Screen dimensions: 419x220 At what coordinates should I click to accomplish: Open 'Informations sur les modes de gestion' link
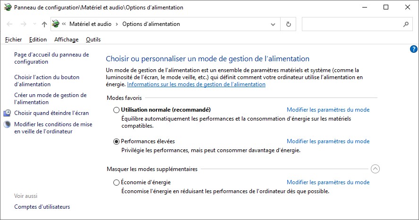tap(196, 84)
